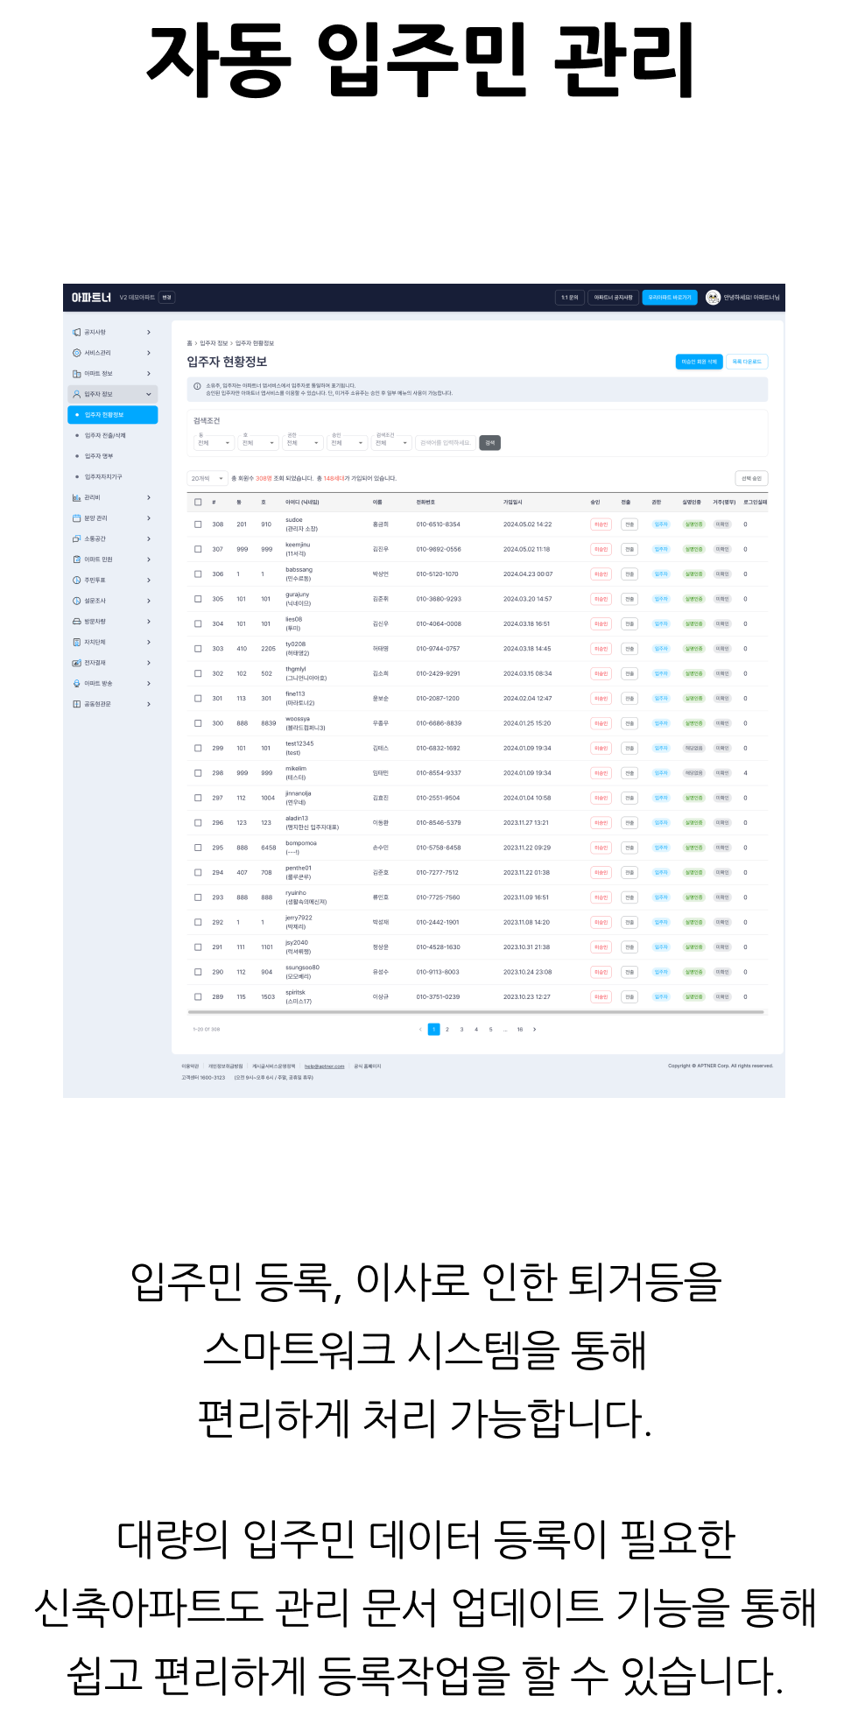This screenshot has width=851, height=1710.
Task: Open the 전자결재 menu item
Action: click(x=113, y=663)
